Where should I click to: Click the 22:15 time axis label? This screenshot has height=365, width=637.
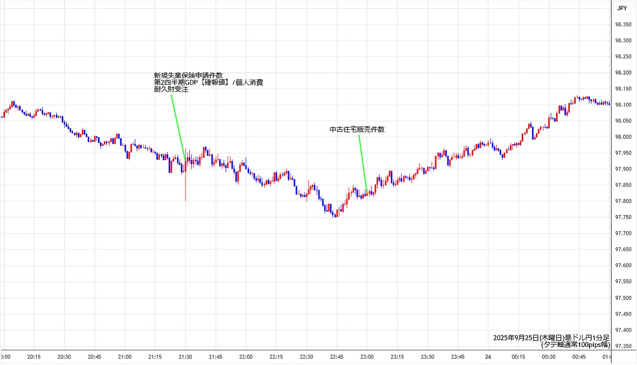pyautogui.click(x=276, y=357)
